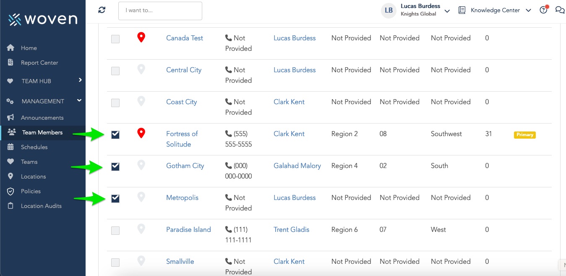Click the Report Center document icon
This screenshot has height=276, width=566.
point(11,63)
